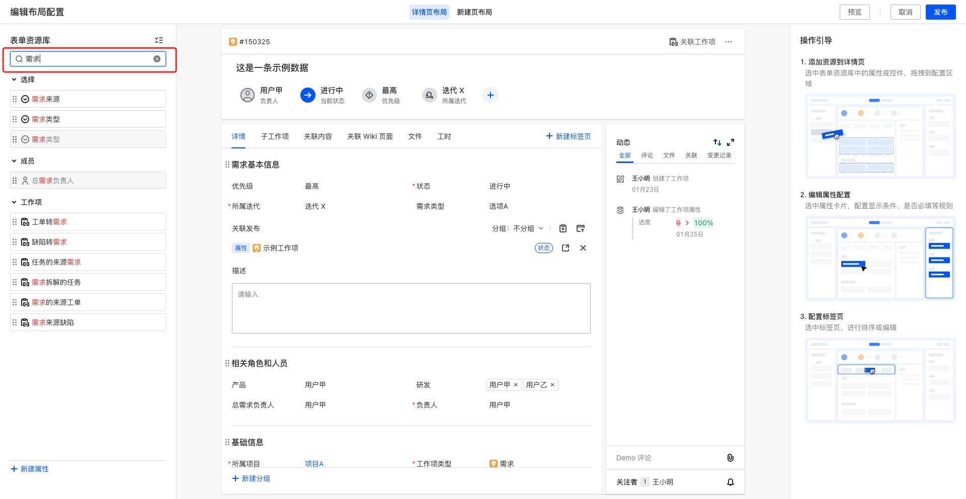Click the view settings icon in 关联发布 row

pyautogui.click(x=581, y=228)
